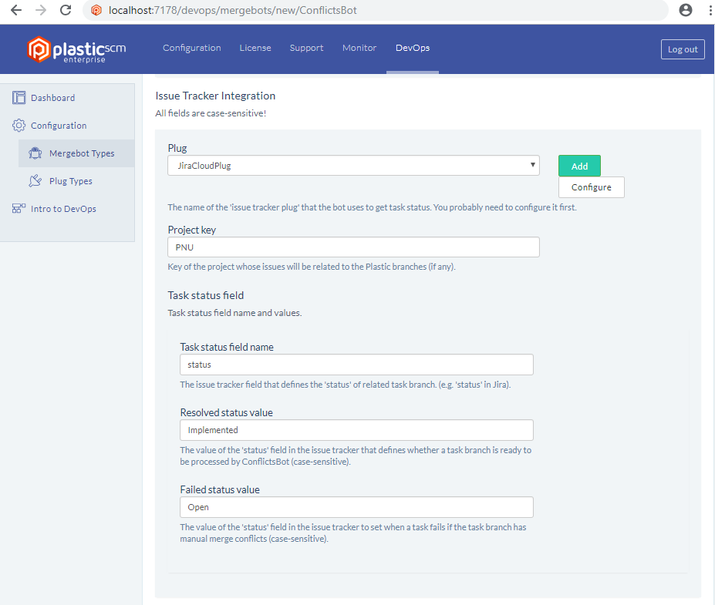Click the help text about the issue tracker plug

(372, 207)
